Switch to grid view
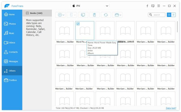 click(x=169, y=15)
